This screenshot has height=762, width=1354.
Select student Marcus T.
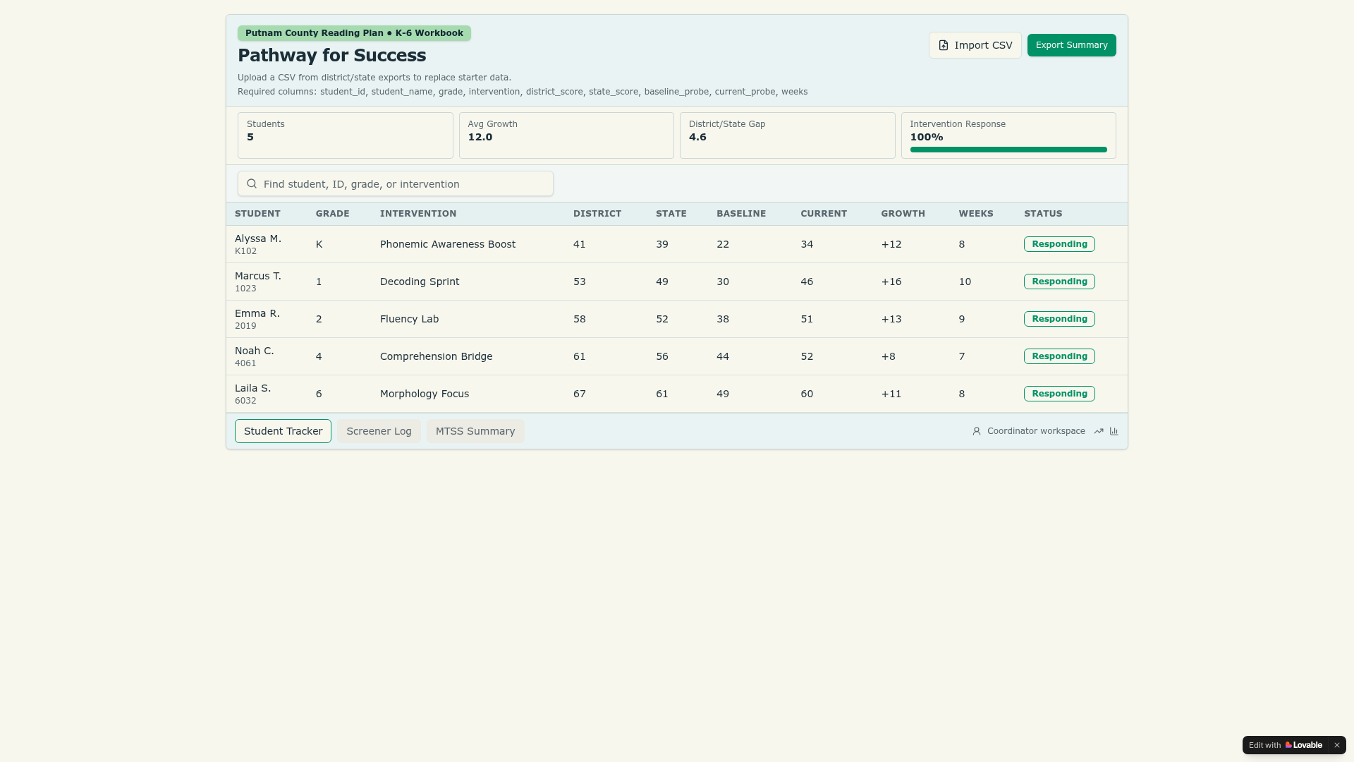(258, 276)
